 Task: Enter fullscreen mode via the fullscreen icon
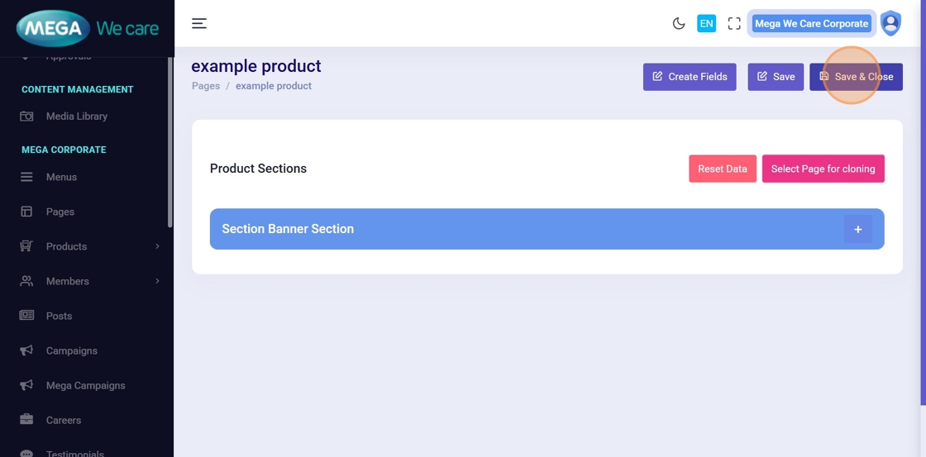[734, 23]
